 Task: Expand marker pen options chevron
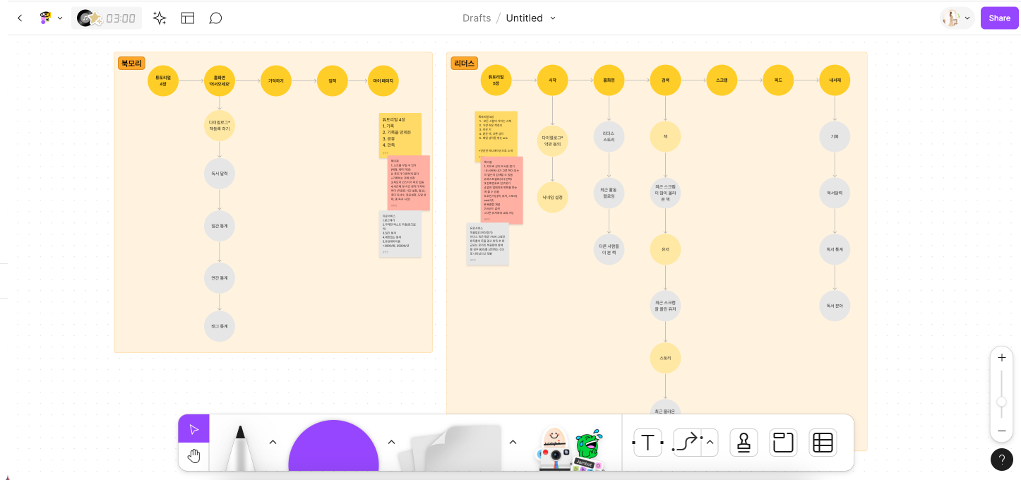click(273, 442)
